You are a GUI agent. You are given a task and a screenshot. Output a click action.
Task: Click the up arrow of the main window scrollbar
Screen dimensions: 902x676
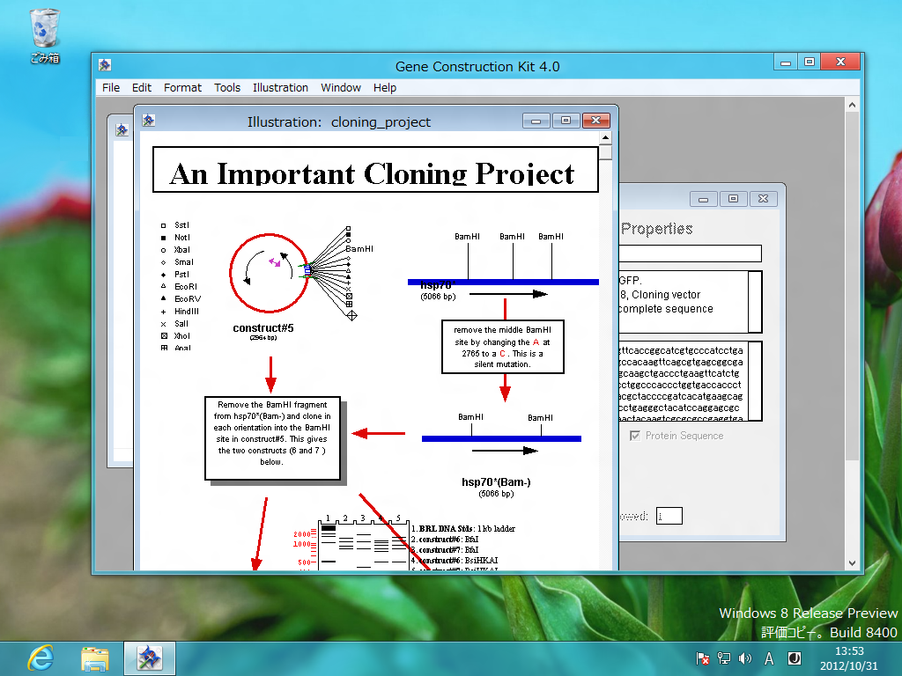click(852, 106)
